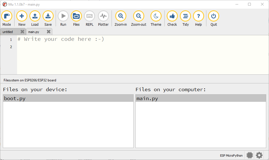Click in code editor line 1

tap(143, 39)
